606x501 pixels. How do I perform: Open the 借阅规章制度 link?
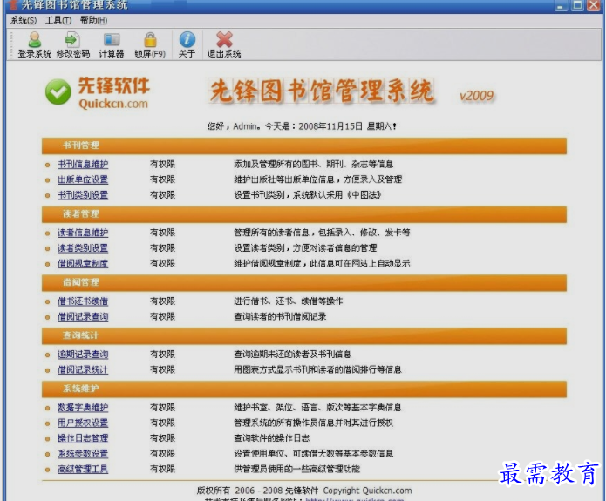pos(83,263)
